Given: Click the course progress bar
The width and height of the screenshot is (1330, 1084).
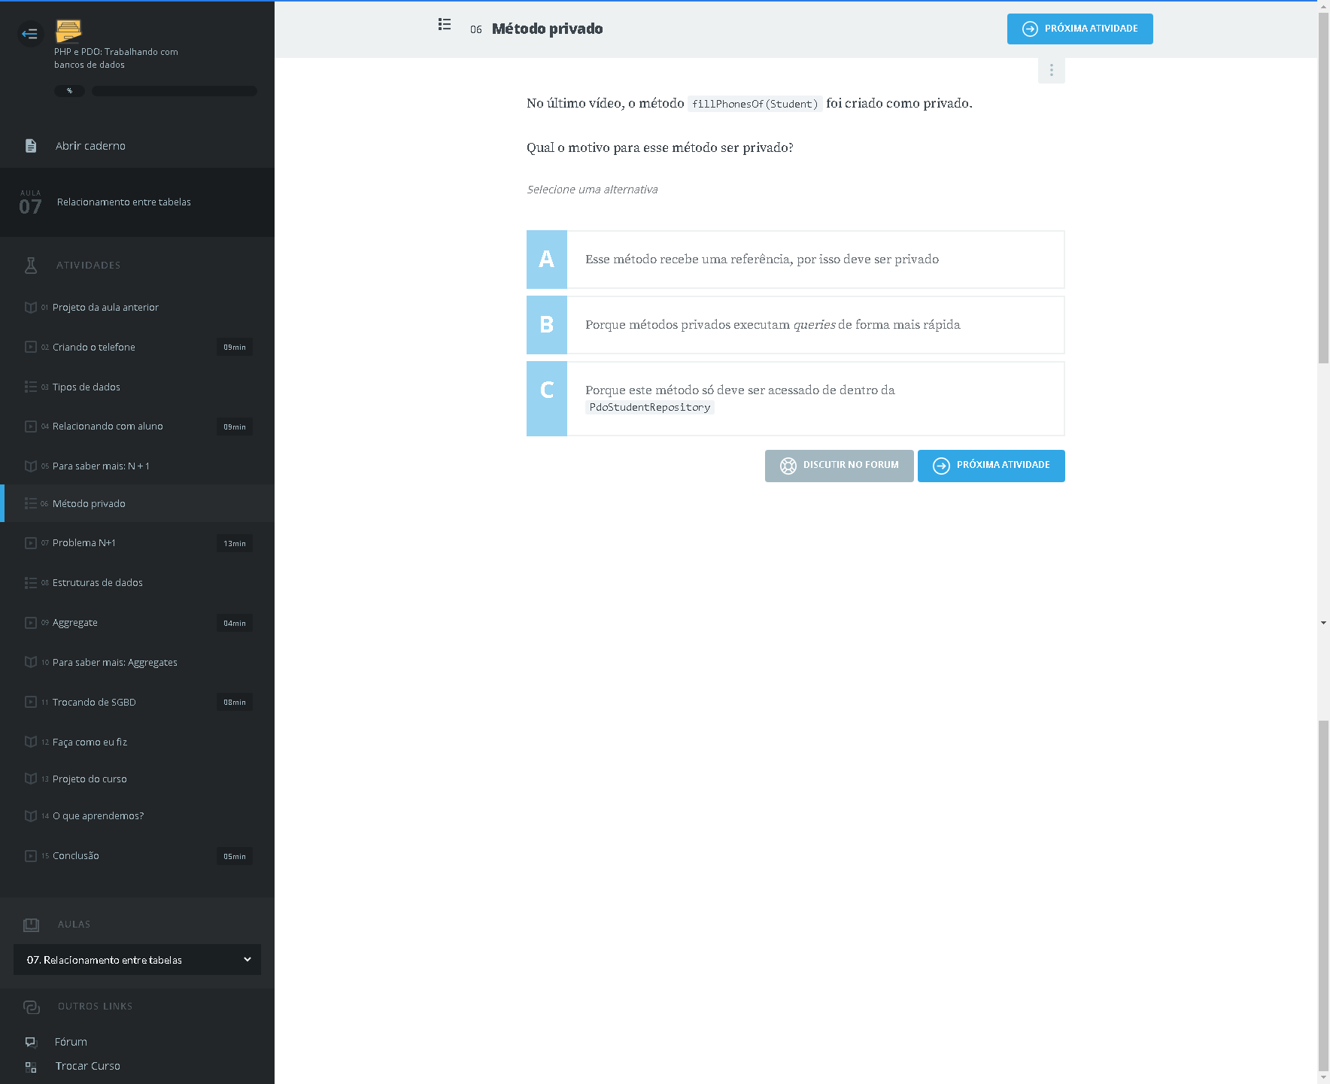Looking at the screenshot, I should click(174, 91).
